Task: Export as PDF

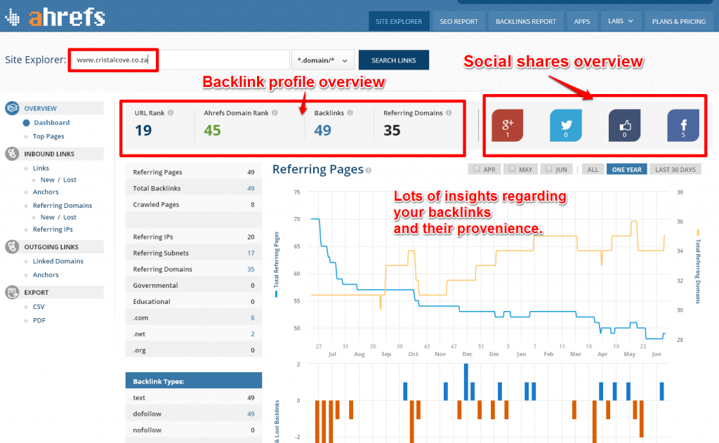Action: click(x=39, y=320)
